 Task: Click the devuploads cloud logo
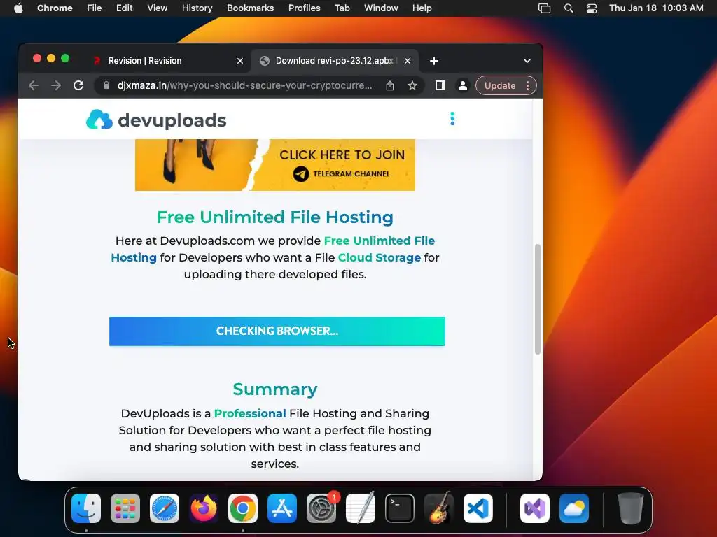point(99,120)
